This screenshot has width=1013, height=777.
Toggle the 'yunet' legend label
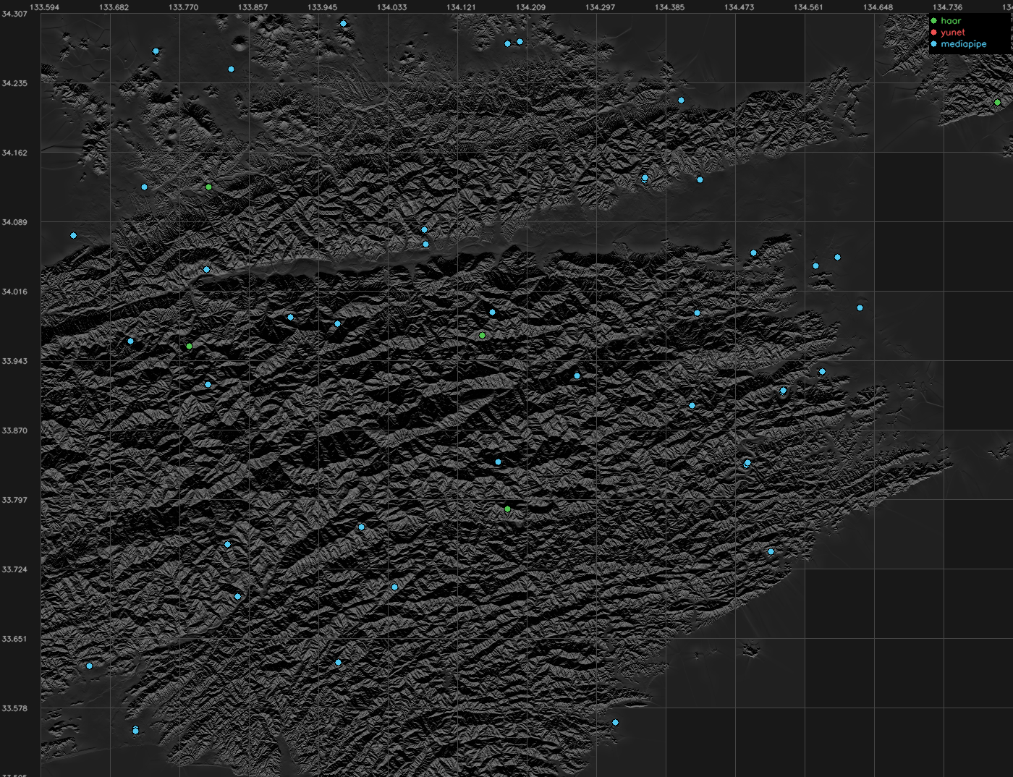(x=953, y=33)
